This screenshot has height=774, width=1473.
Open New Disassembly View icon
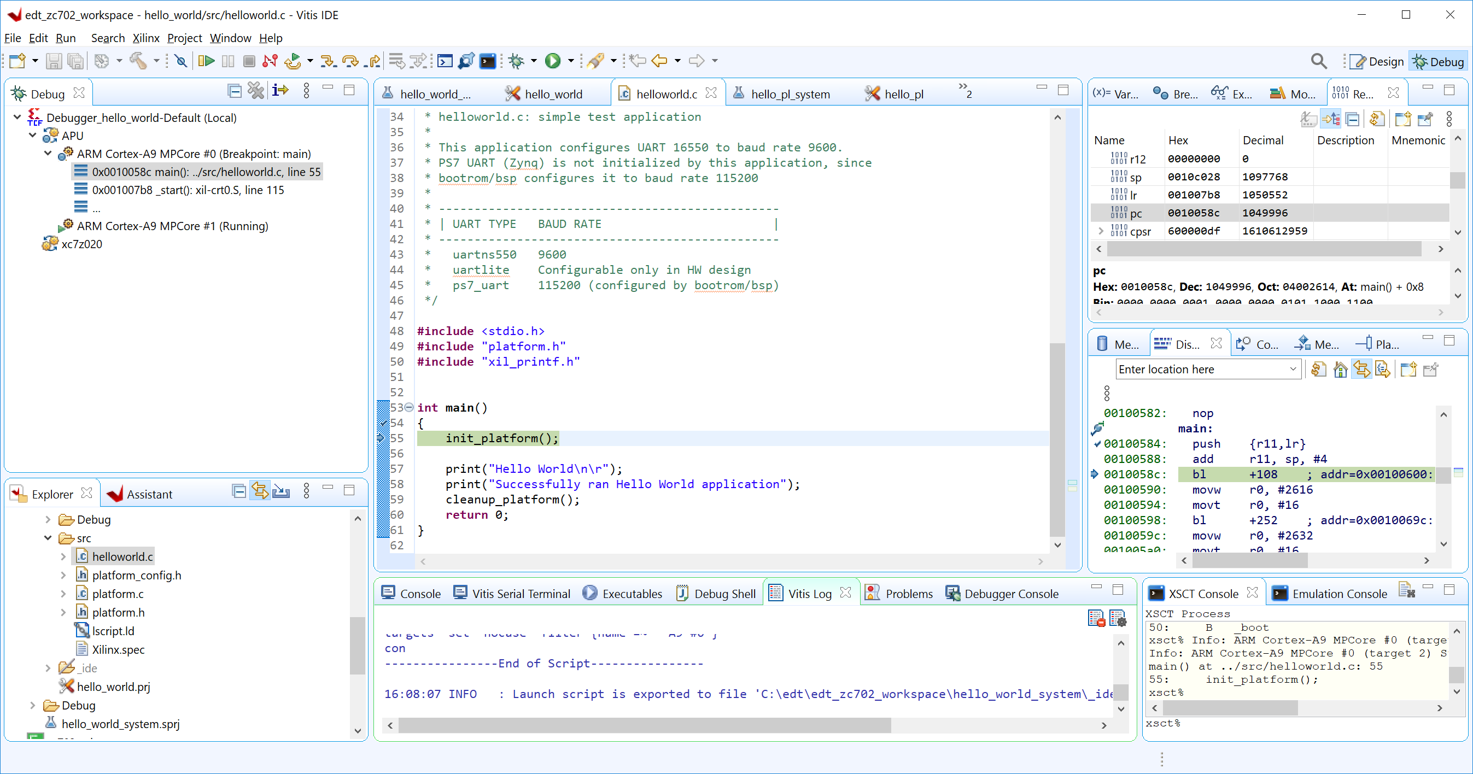click(x=1408, y=370)
